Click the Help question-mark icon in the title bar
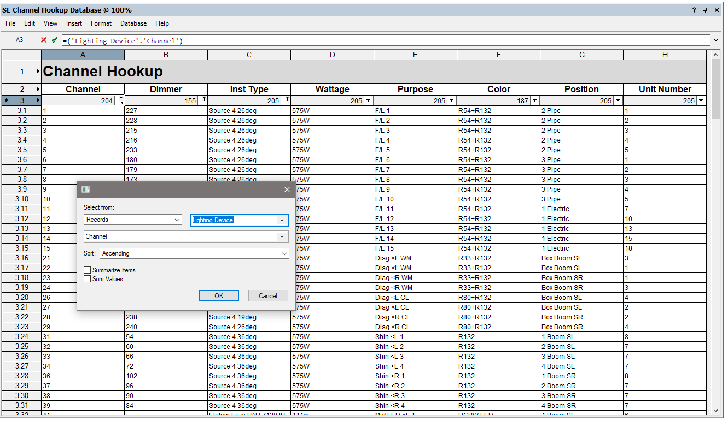The height and width of the screenshot is (421, 728). point(694,10)
